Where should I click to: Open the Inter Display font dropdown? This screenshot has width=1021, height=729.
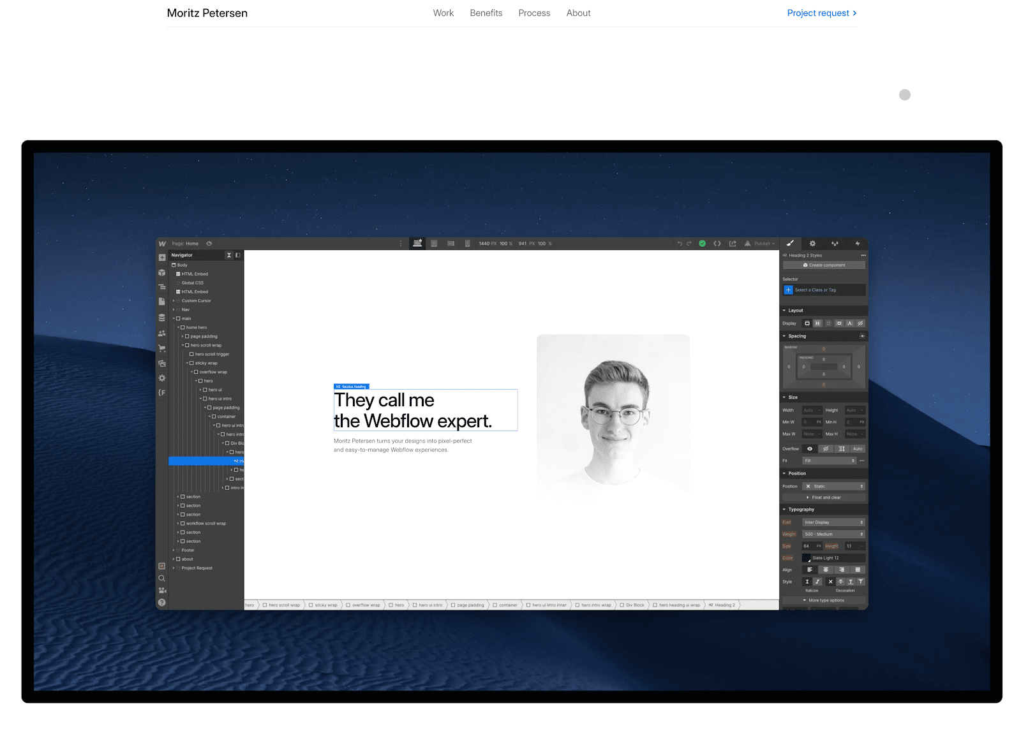(833, 522)
